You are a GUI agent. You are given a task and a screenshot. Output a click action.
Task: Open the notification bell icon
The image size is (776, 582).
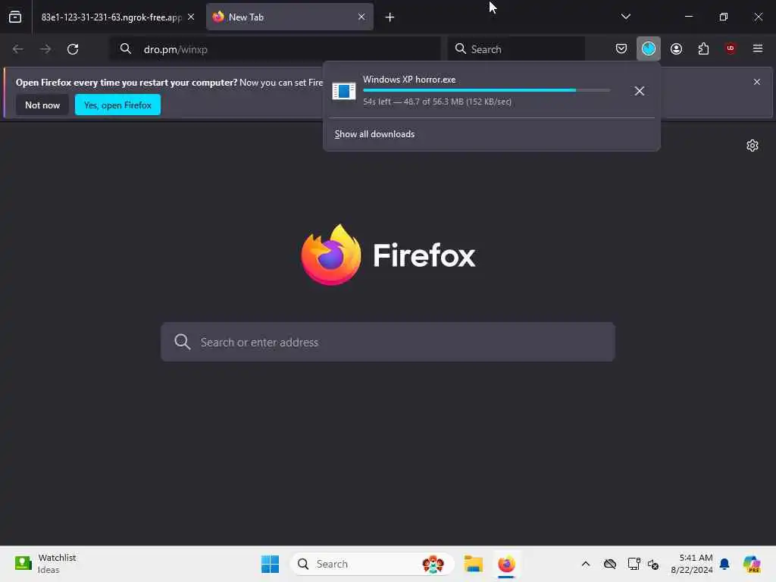click(724, 564)
